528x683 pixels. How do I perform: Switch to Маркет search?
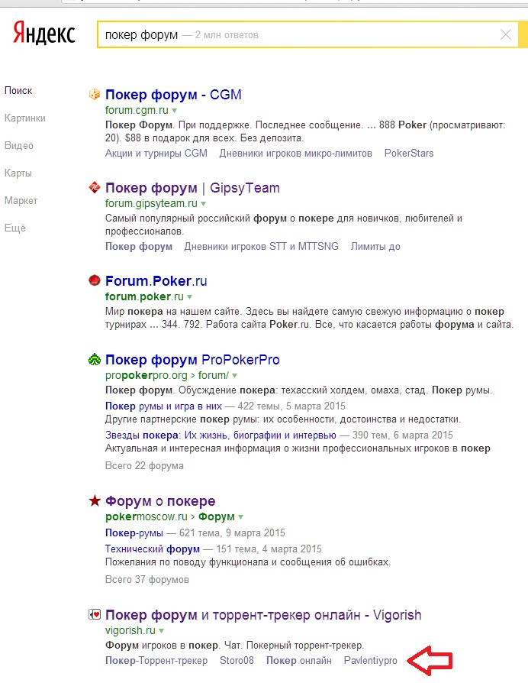[21, 200]
